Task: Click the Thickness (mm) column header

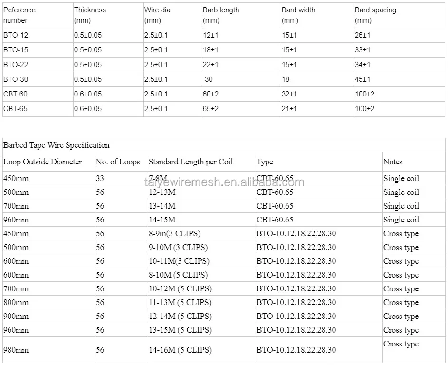Action: 90,15
